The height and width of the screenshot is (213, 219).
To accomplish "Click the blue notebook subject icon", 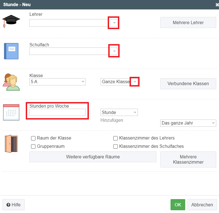I will [x=11, y=51].
